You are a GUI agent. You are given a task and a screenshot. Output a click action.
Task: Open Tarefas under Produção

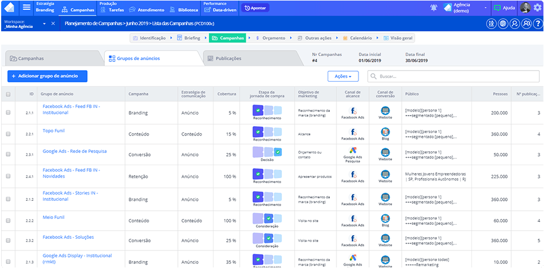112,10
